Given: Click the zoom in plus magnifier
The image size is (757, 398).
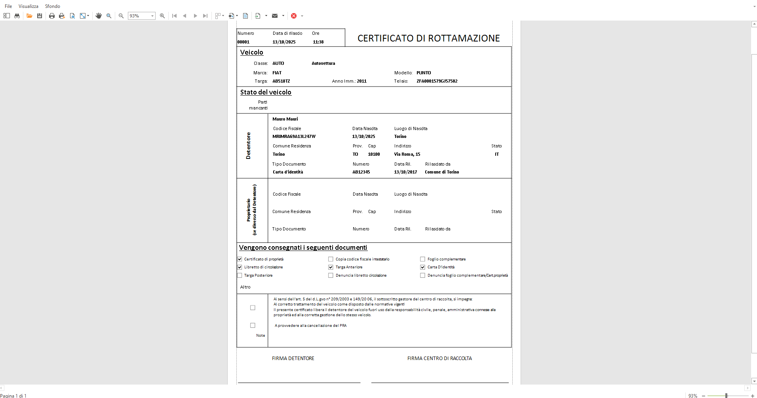Looking at the screenshot, I should coord(162,16).
